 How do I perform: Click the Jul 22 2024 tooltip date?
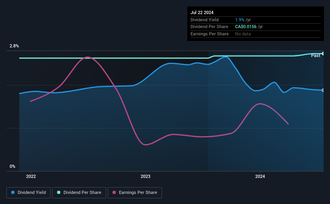coord(202,12)
